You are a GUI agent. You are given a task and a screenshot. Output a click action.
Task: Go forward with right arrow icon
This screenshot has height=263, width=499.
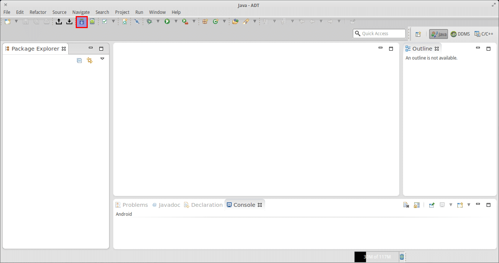click(330, 22)
